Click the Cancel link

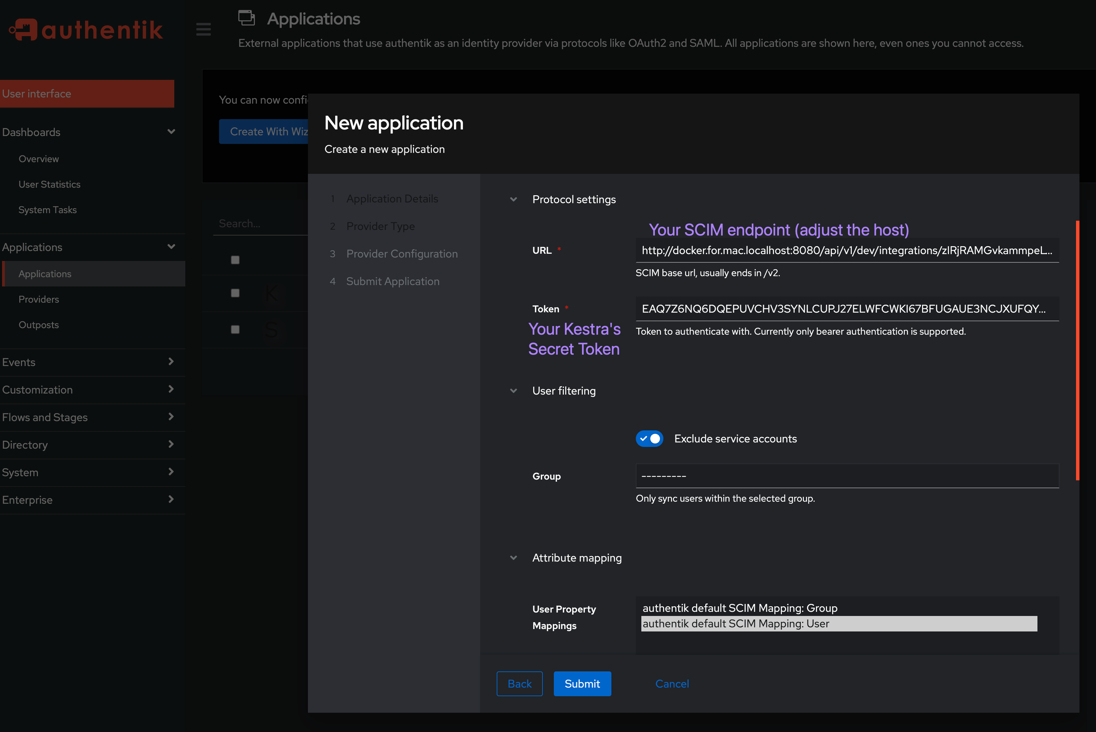coord(672,683)
